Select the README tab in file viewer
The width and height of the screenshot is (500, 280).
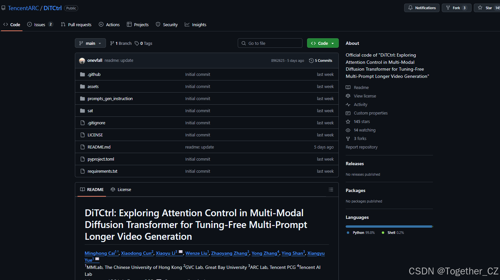tap(92, 189)
